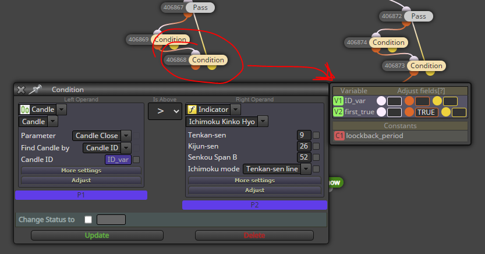Click the Candle ID field showing ID_var

click(118, 160)
